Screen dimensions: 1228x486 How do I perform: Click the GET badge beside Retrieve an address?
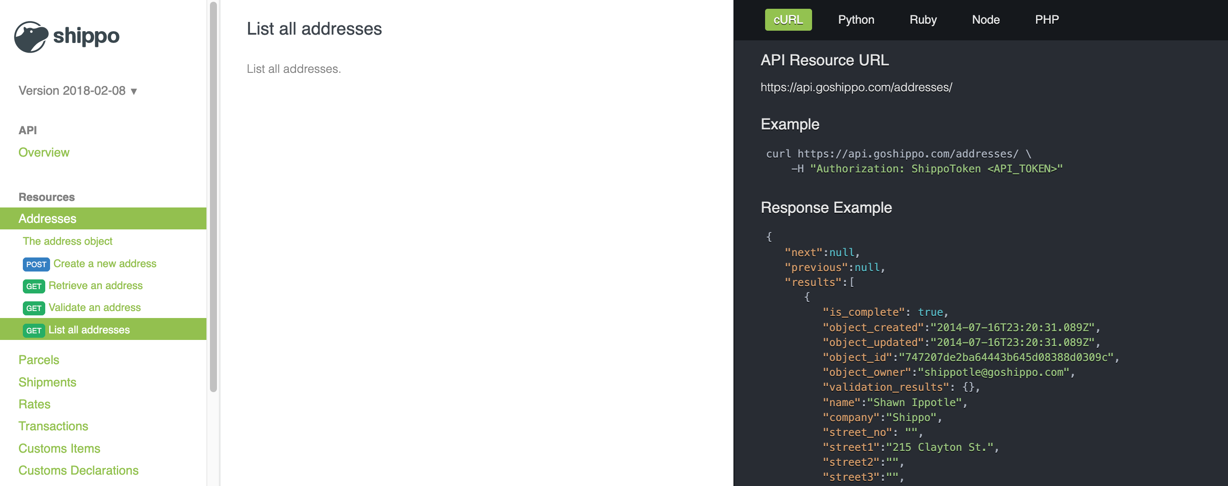pyautogui.click(x=33, y=286)
